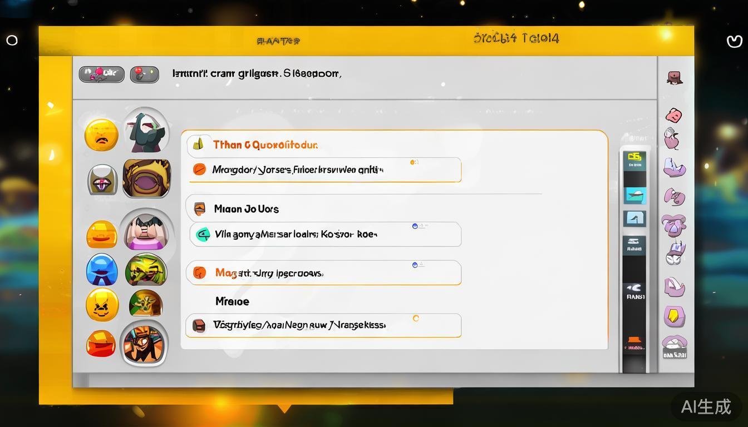The height and width of the screenshot is (427, 748).
Task: Toggle the second gray pill switch in toolbar
Action: (144, 74)
